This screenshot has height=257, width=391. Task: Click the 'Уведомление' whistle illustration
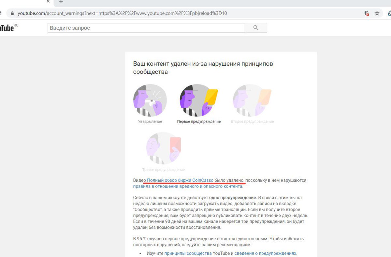click(x=150, y=100)
